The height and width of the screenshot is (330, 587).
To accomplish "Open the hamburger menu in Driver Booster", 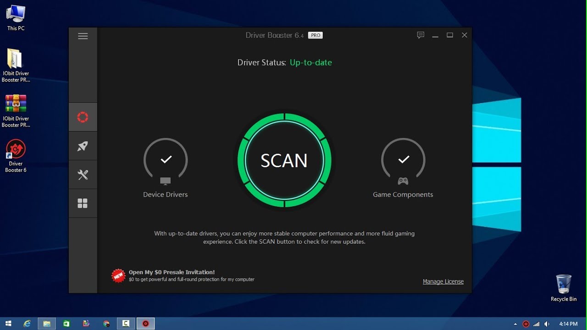I will point(83,36).
